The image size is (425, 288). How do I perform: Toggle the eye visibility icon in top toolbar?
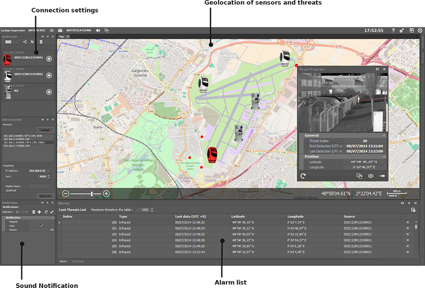tap(52, 30)
